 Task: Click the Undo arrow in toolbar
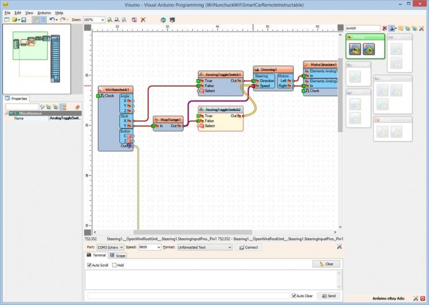coord(52,20)
